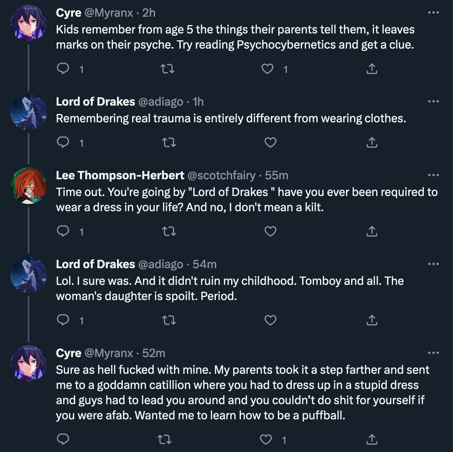Share Lord of Drakes' real trauma tweet
The width and height of the screenshot is (453, 452).
372,142
